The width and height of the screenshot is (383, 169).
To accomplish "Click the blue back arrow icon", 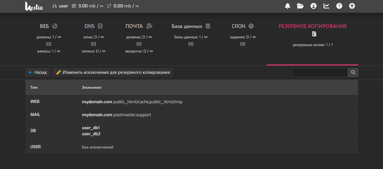I will click(31, 73).
